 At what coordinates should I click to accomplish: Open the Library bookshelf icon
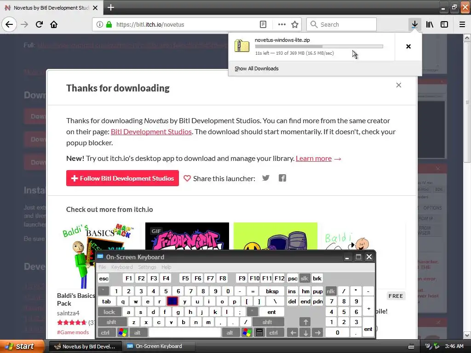(x=430, y=24)
